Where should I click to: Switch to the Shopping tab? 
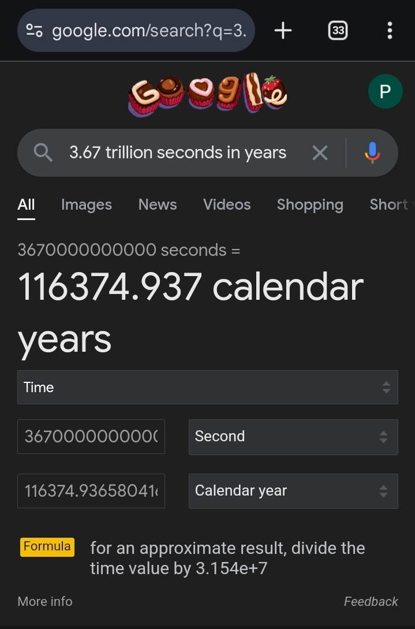310,204
